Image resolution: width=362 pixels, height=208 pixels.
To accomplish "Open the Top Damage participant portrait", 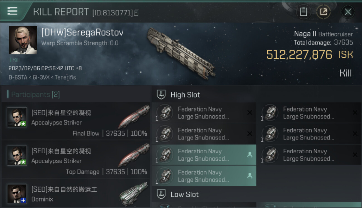I will point(17,156).
